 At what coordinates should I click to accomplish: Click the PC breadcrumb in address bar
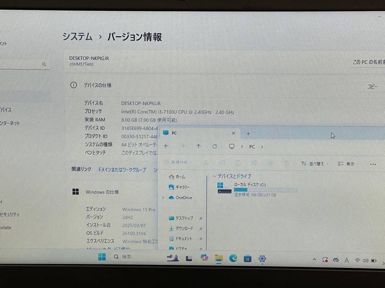[x=252, y=147]
